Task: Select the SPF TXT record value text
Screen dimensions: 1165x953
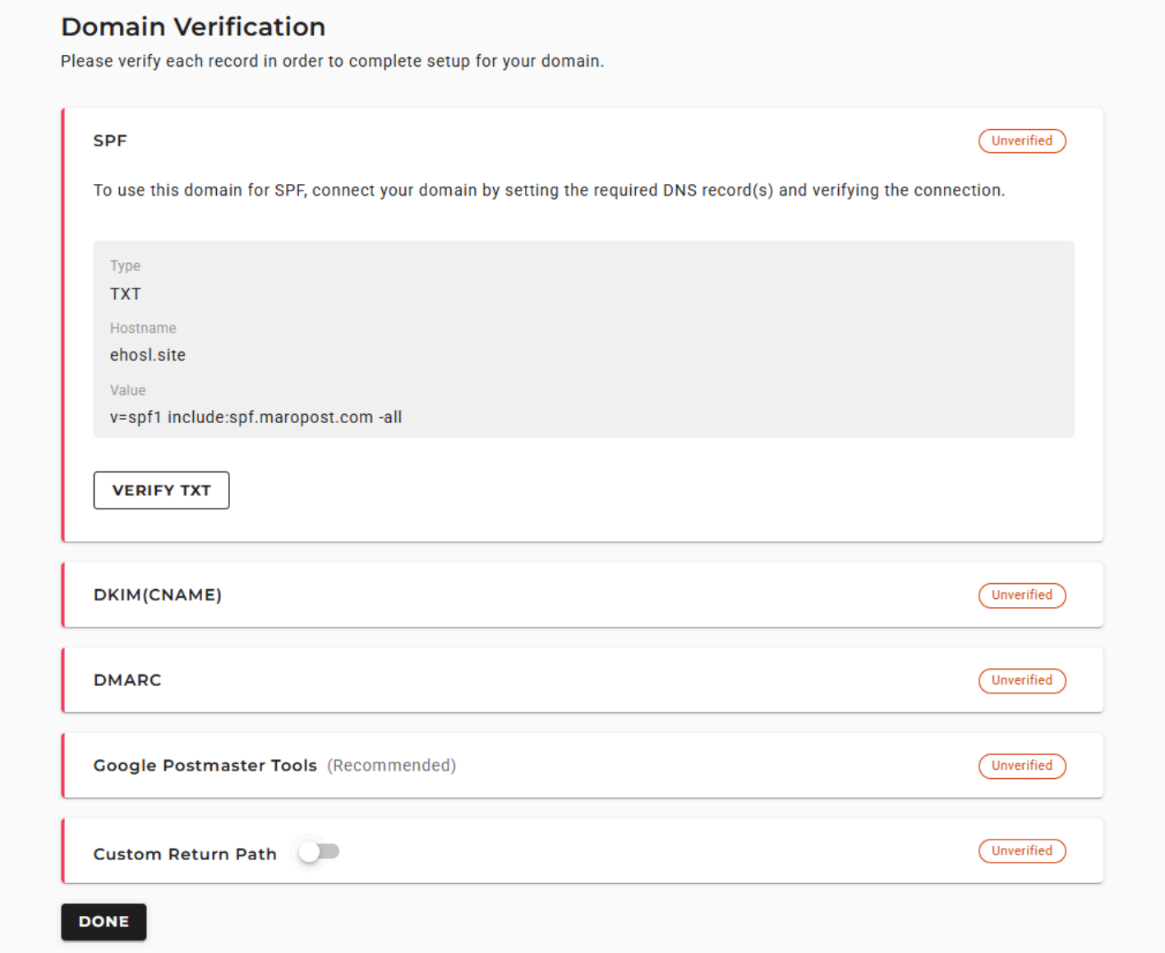Action: click(256, 417)
